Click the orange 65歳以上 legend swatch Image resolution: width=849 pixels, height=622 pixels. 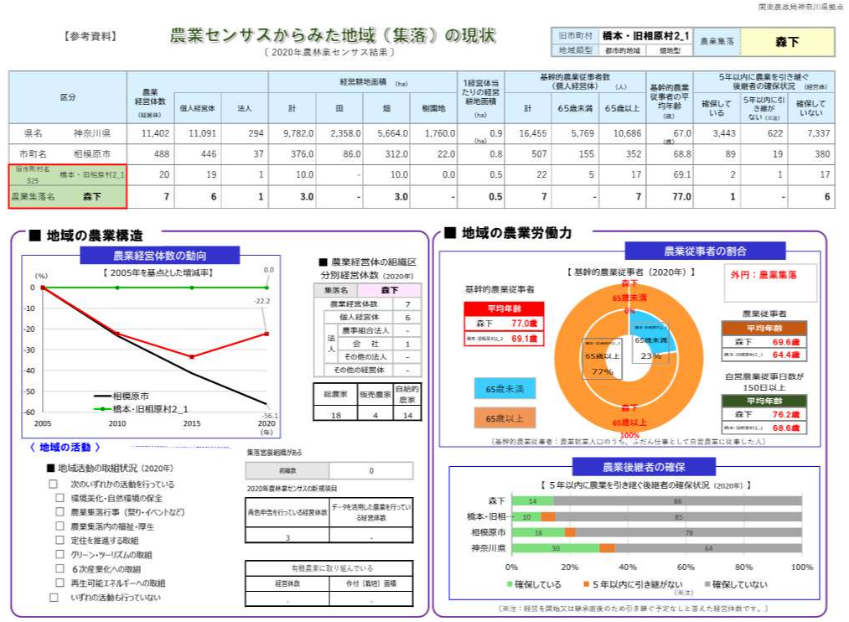[505, 418]
